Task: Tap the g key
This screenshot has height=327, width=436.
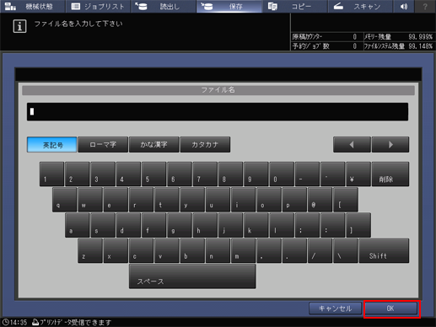Action: click(180, 225)
